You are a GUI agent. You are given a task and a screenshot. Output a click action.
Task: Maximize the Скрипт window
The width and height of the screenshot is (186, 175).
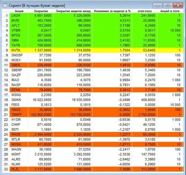[168, 6]
